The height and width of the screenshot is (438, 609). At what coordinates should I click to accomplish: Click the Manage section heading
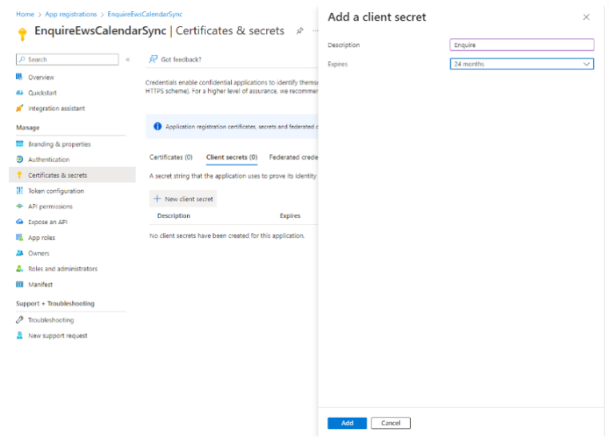[x=28, y=128]
